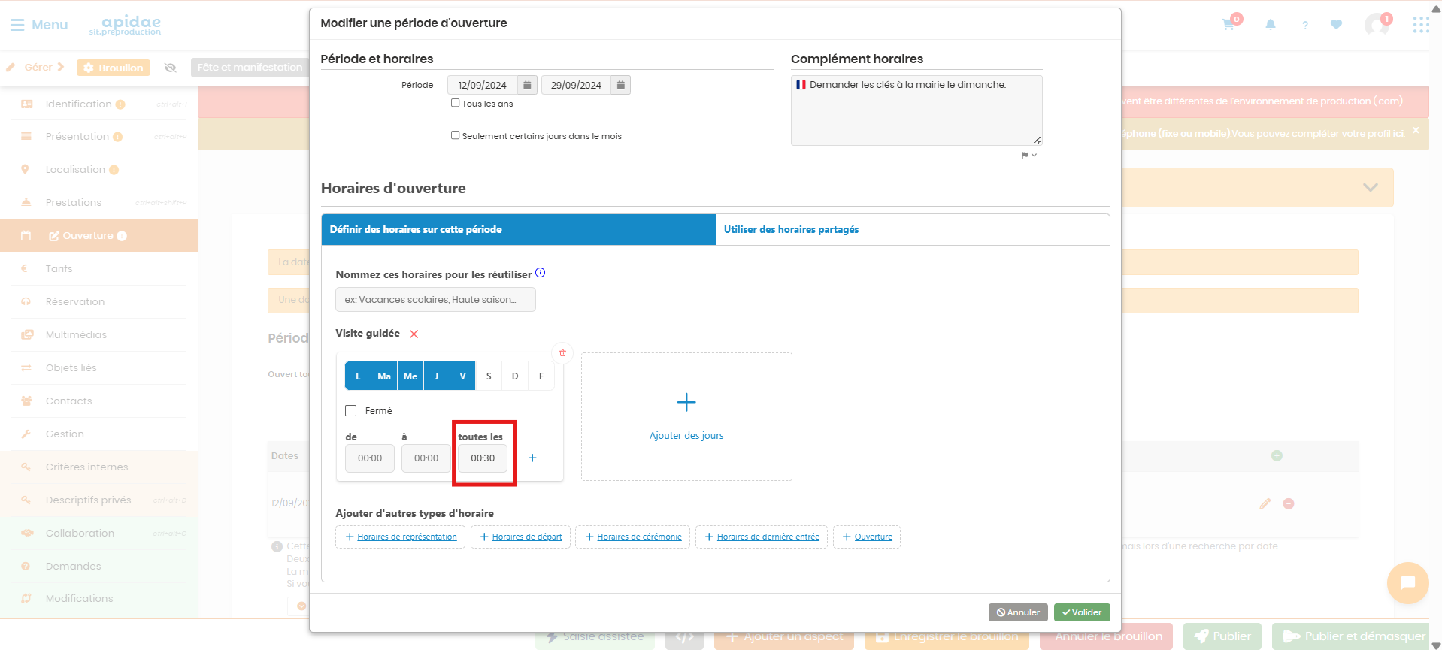Add a date with green plus icon
1442x650 pixels.
click(x=1277, y=455)
